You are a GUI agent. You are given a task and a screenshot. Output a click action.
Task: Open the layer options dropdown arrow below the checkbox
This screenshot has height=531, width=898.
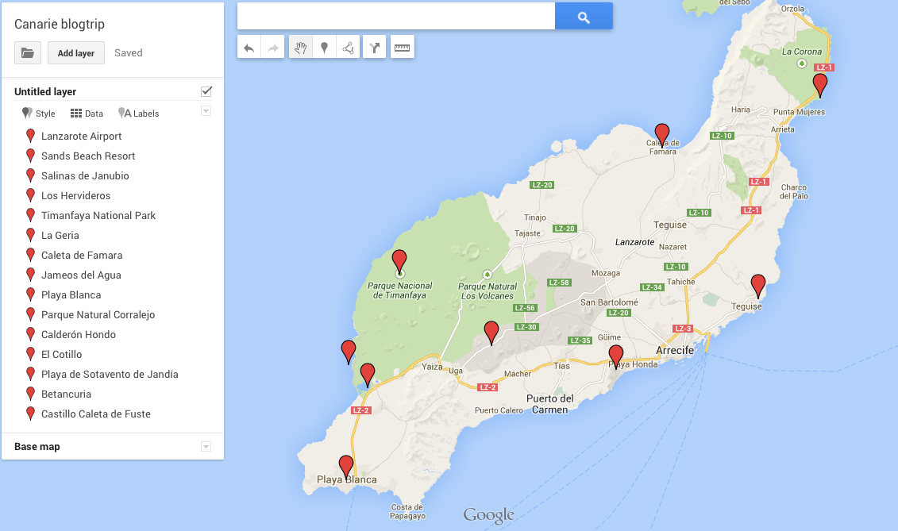pyautogui.click(x=206, y=111)
